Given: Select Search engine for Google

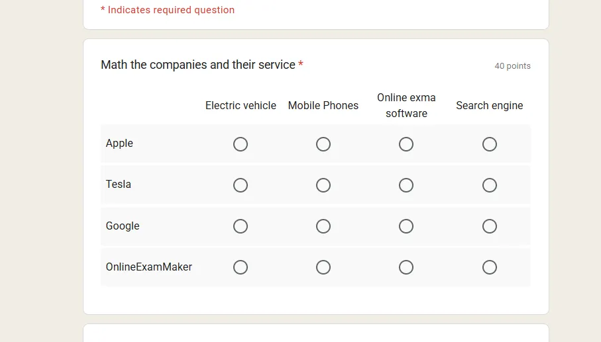Looking at the screenshot, I should [x=490, y=226].
